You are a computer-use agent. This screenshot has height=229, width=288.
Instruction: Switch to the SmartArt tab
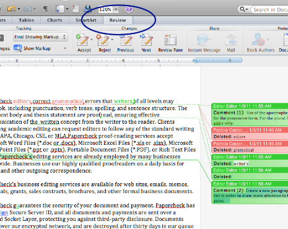pos(86,20)
